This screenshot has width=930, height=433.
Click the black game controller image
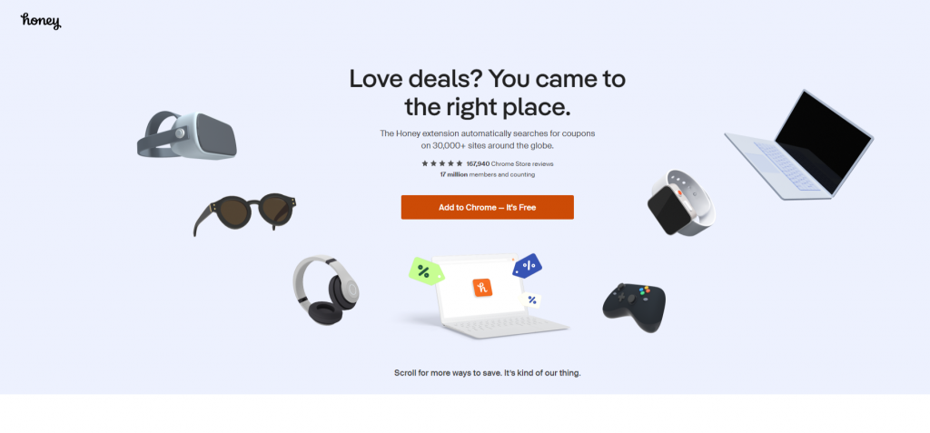(x=634, y=307)
